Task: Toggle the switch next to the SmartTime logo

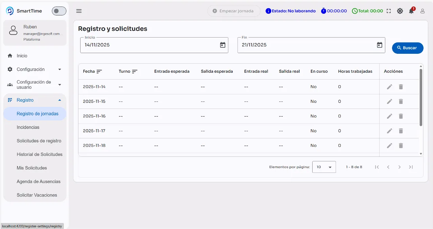Action: [59, 11]
